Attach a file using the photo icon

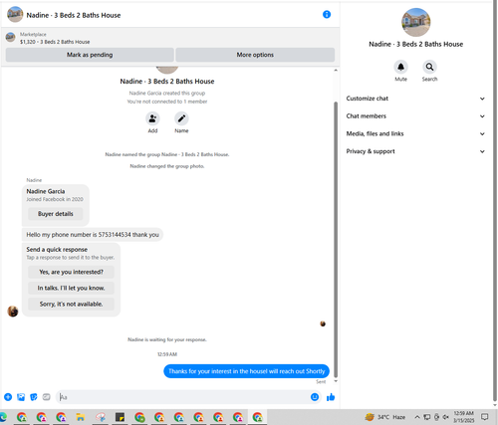click(21, 397)
